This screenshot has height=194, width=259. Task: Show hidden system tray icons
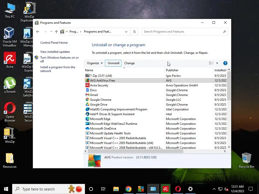coord(214,189)
